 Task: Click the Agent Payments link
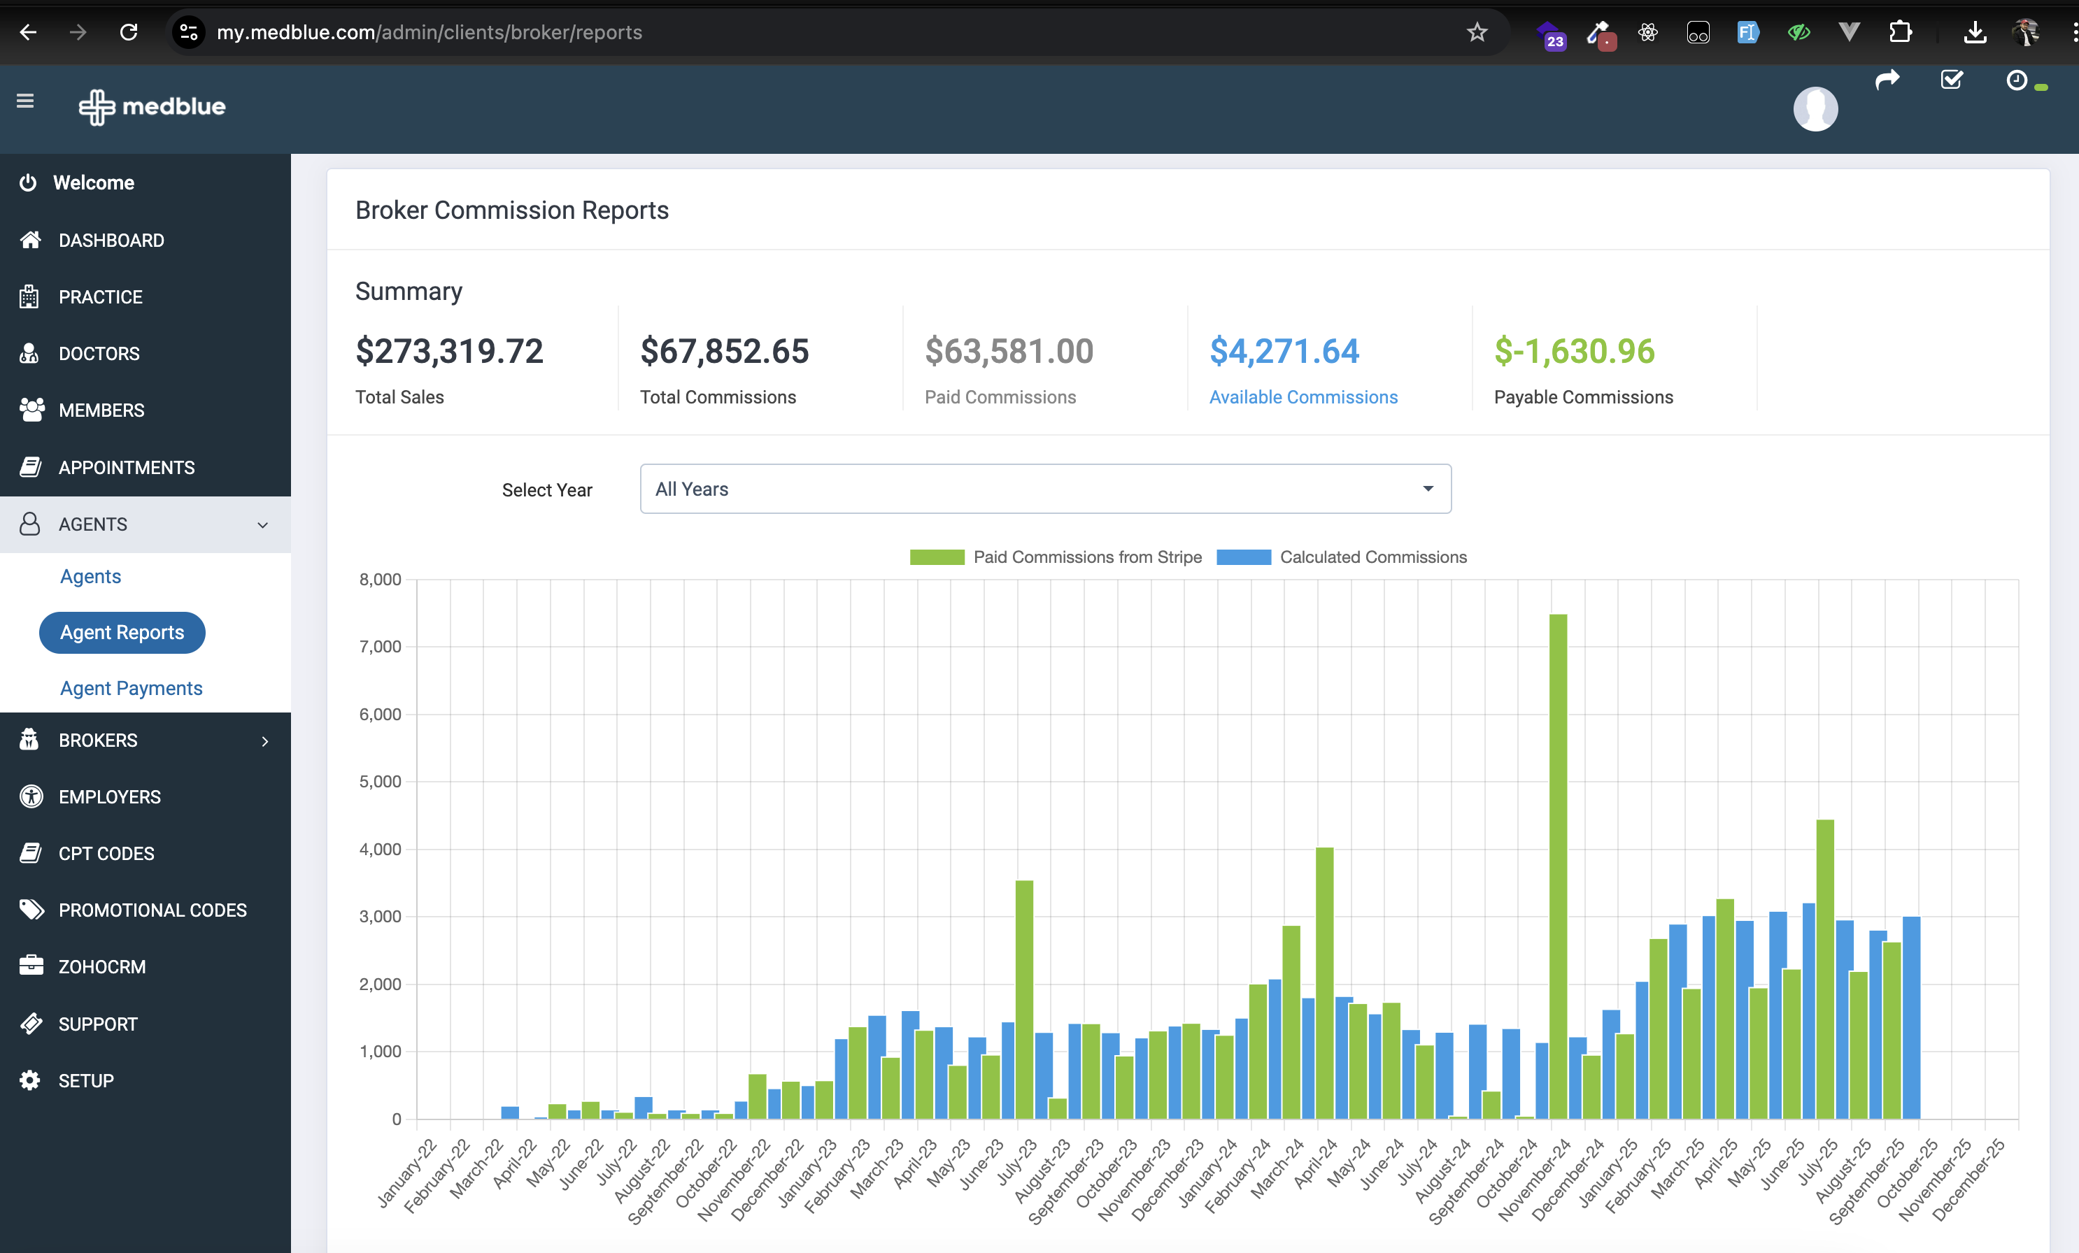pyautogui.click(x=132, y=688)
